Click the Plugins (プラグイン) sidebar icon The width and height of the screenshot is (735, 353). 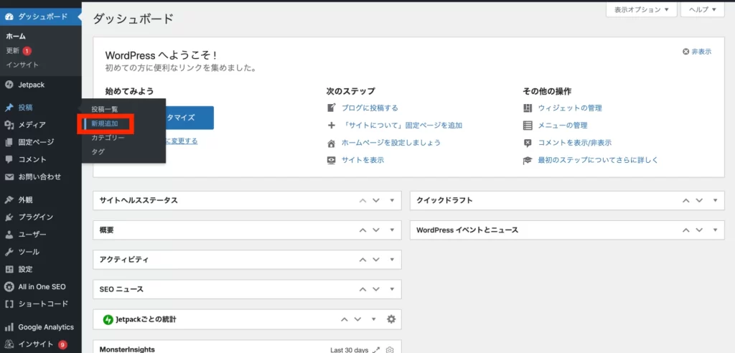[x=9, y=217]
